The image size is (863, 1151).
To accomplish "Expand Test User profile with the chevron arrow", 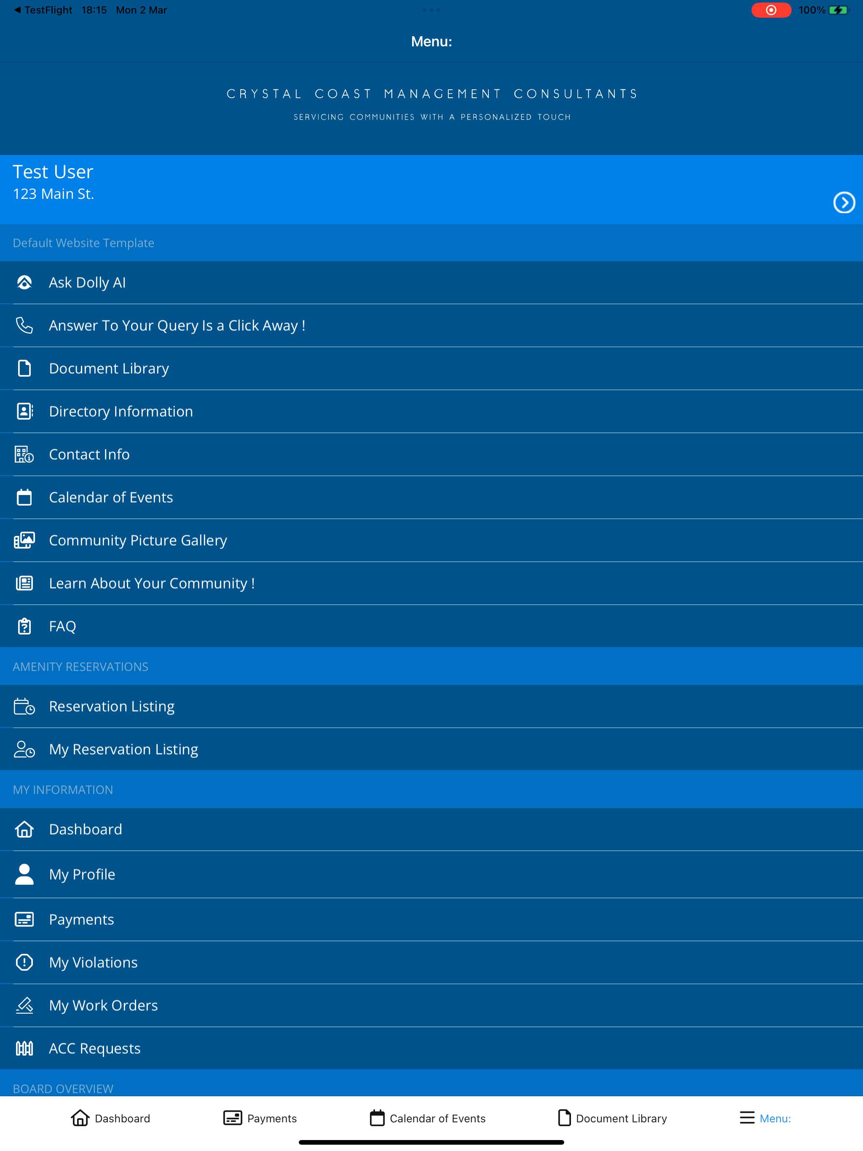I will click(x=844, y=202).
